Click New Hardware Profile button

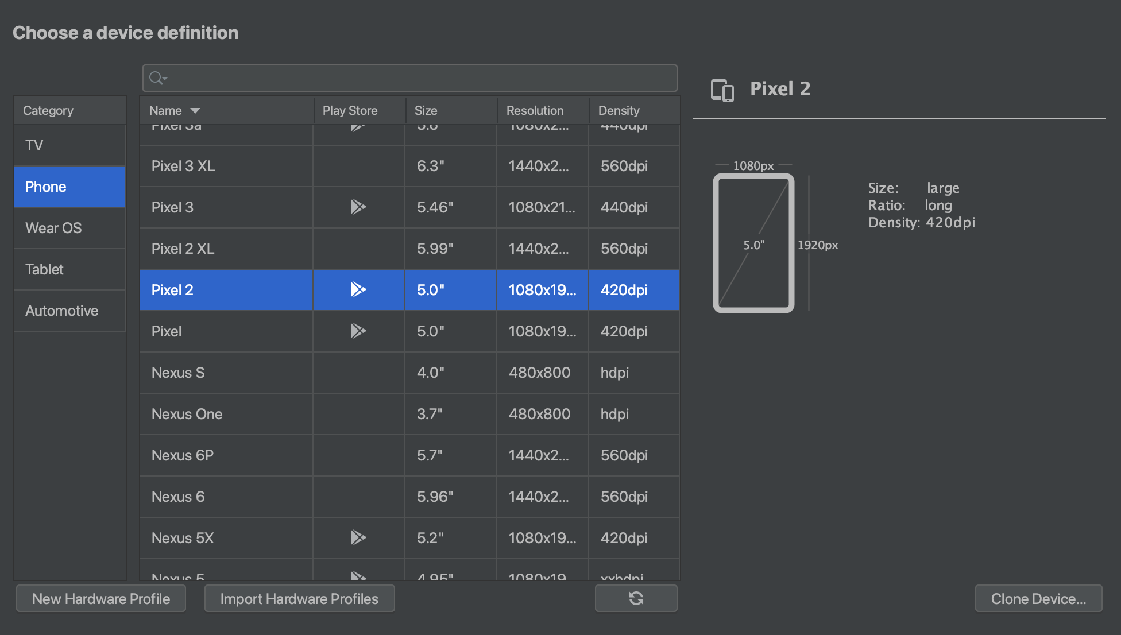(100, 598)
